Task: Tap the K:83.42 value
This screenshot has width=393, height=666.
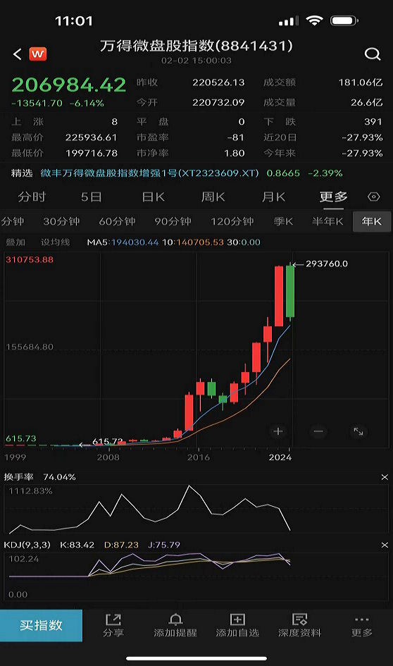Action: pyautogui.click(x=77, y=545)
